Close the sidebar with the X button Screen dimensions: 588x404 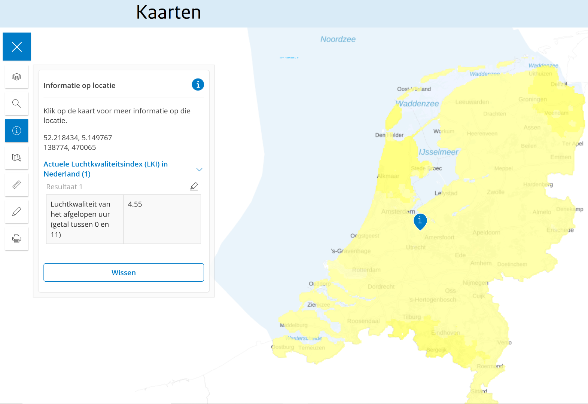(16, 47)
